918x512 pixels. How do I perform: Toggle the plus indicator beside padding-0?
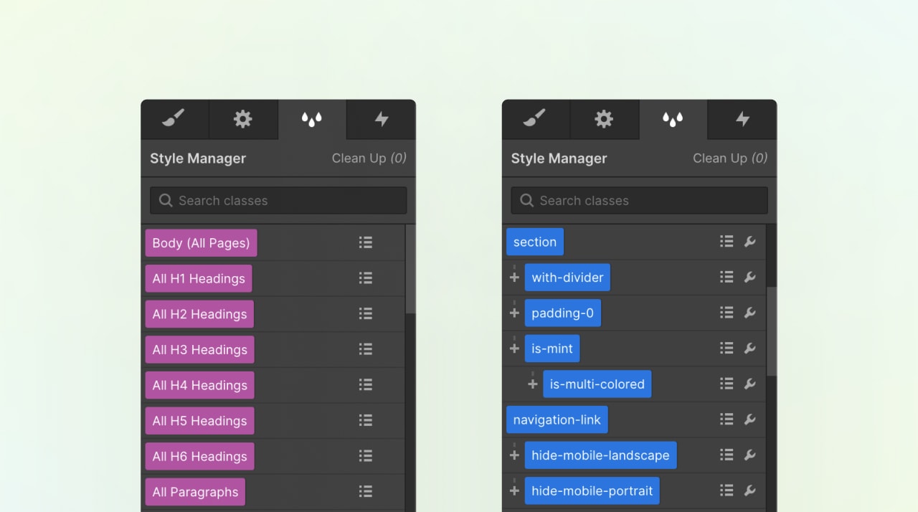click(x=514, y=313)
